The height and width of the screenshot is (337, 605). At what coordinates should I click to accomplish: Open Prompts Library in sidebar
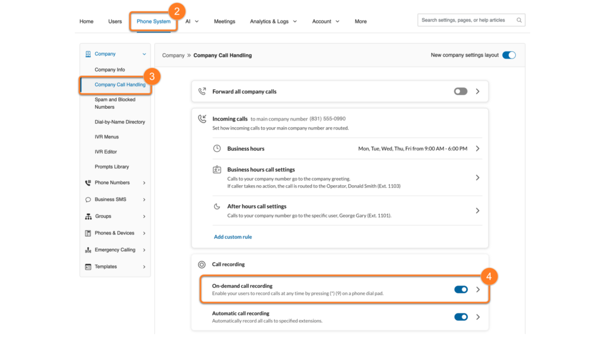pos(112,167)
